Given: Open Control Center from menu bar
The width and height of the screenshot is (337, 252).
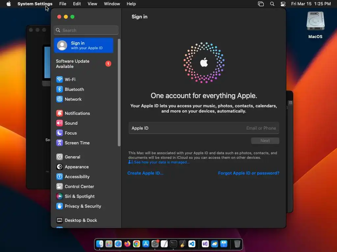Looking at the screenshot, I should (x=283, y=4).
